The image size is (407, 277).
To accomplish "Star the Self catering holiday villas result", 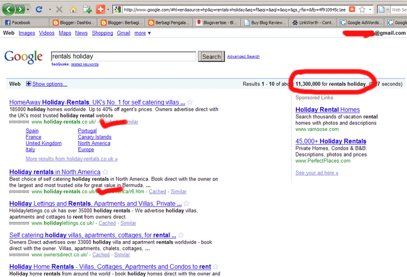I will point(181,235).
